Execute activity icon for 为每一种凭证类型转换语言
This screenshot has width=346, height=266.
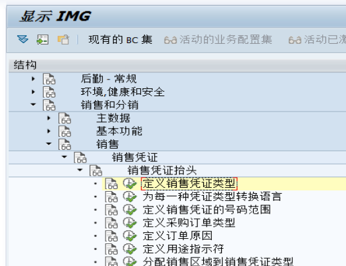[x=130, y=197]
